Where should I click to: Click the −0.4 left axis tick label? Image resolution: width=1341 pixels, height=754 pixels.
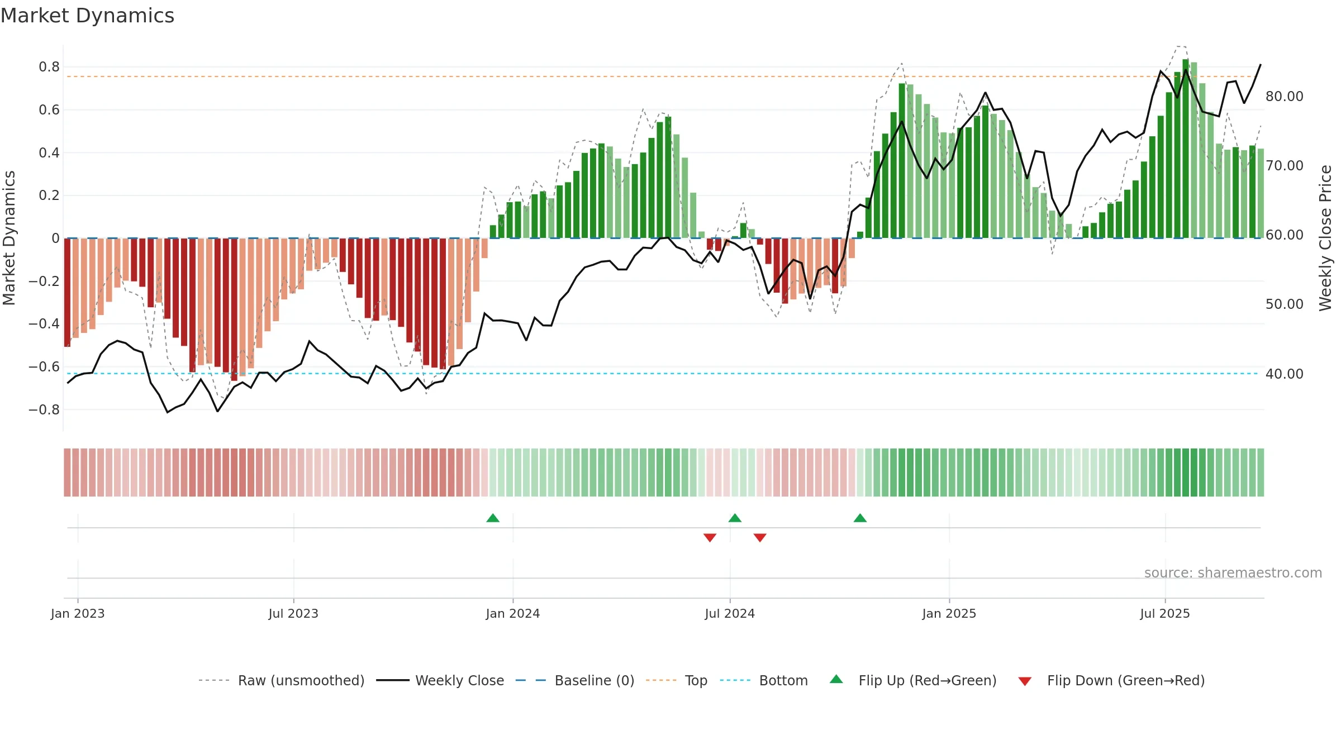44,324
